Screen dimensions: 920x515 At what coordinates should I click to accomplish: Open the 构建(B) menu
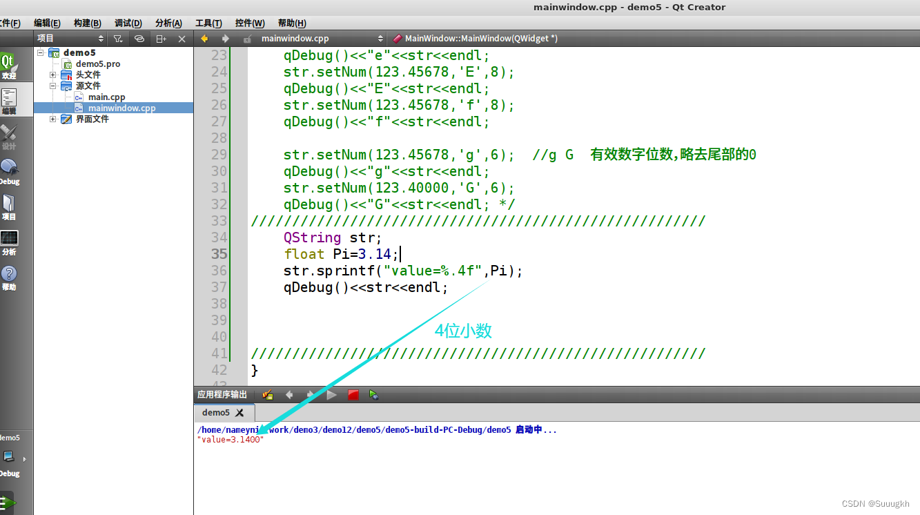coord(87,23)
